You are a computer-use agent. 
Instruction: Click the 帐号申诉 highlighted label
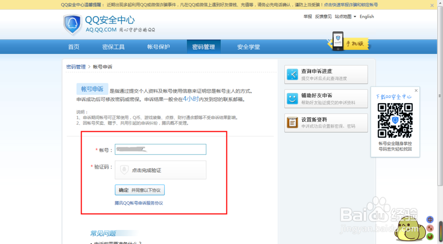pyautogui.click(x=92, y=89)
